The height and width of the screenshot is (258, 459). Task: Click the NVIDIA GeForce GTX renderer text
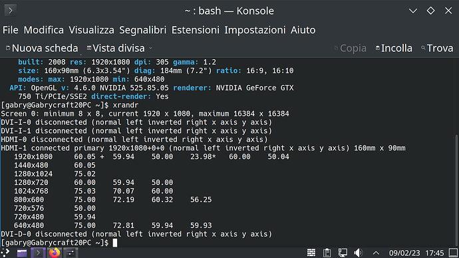[255, 88]
